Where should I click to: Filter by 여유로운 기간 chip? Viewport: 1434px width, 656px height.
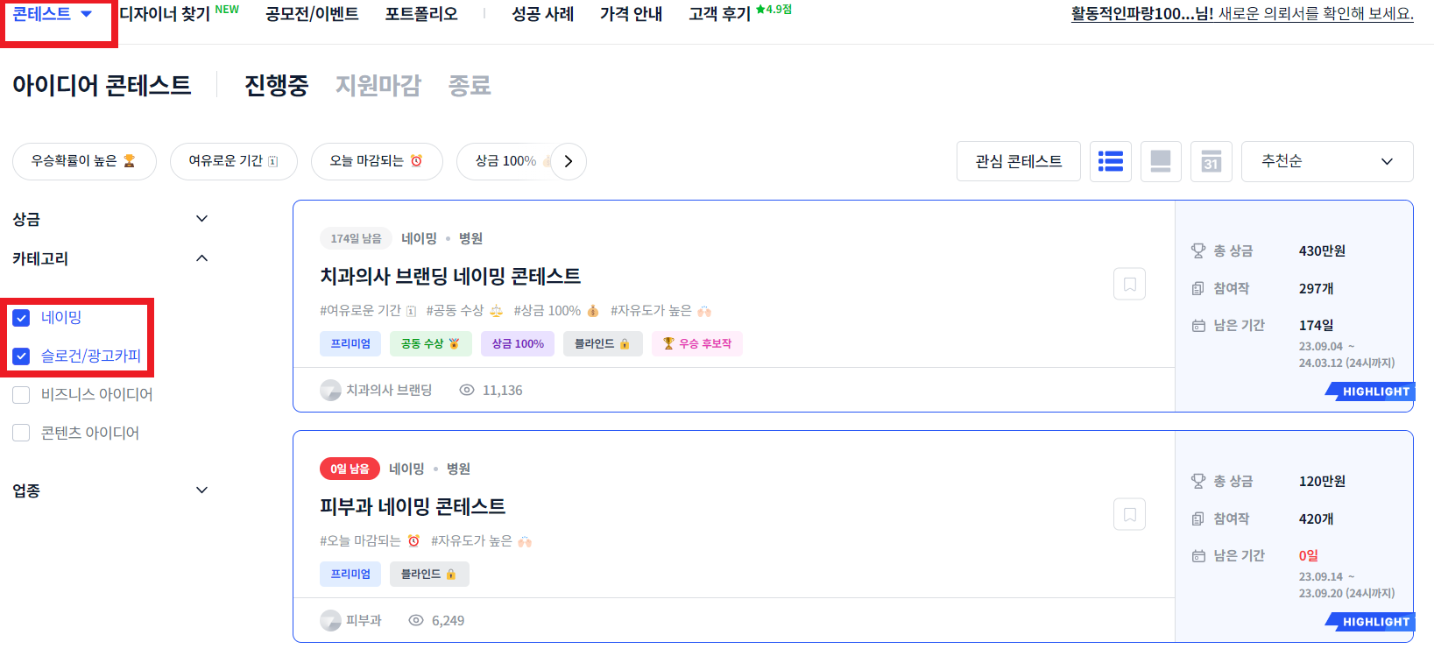pyautogui.click(x=234, y=161)
